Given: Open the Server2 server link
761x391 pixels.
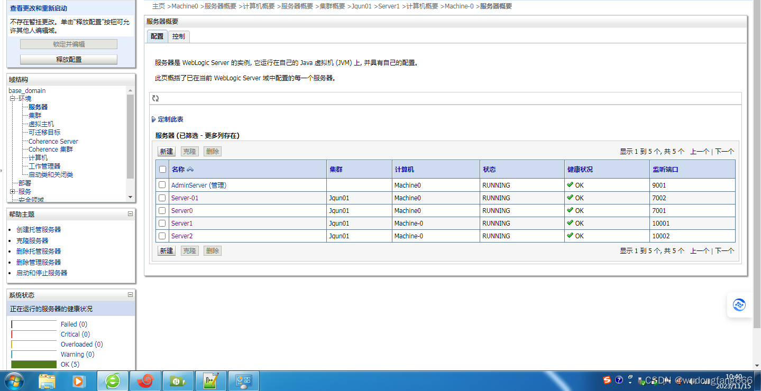Looking at the screenshot, I should click(182, 236).
